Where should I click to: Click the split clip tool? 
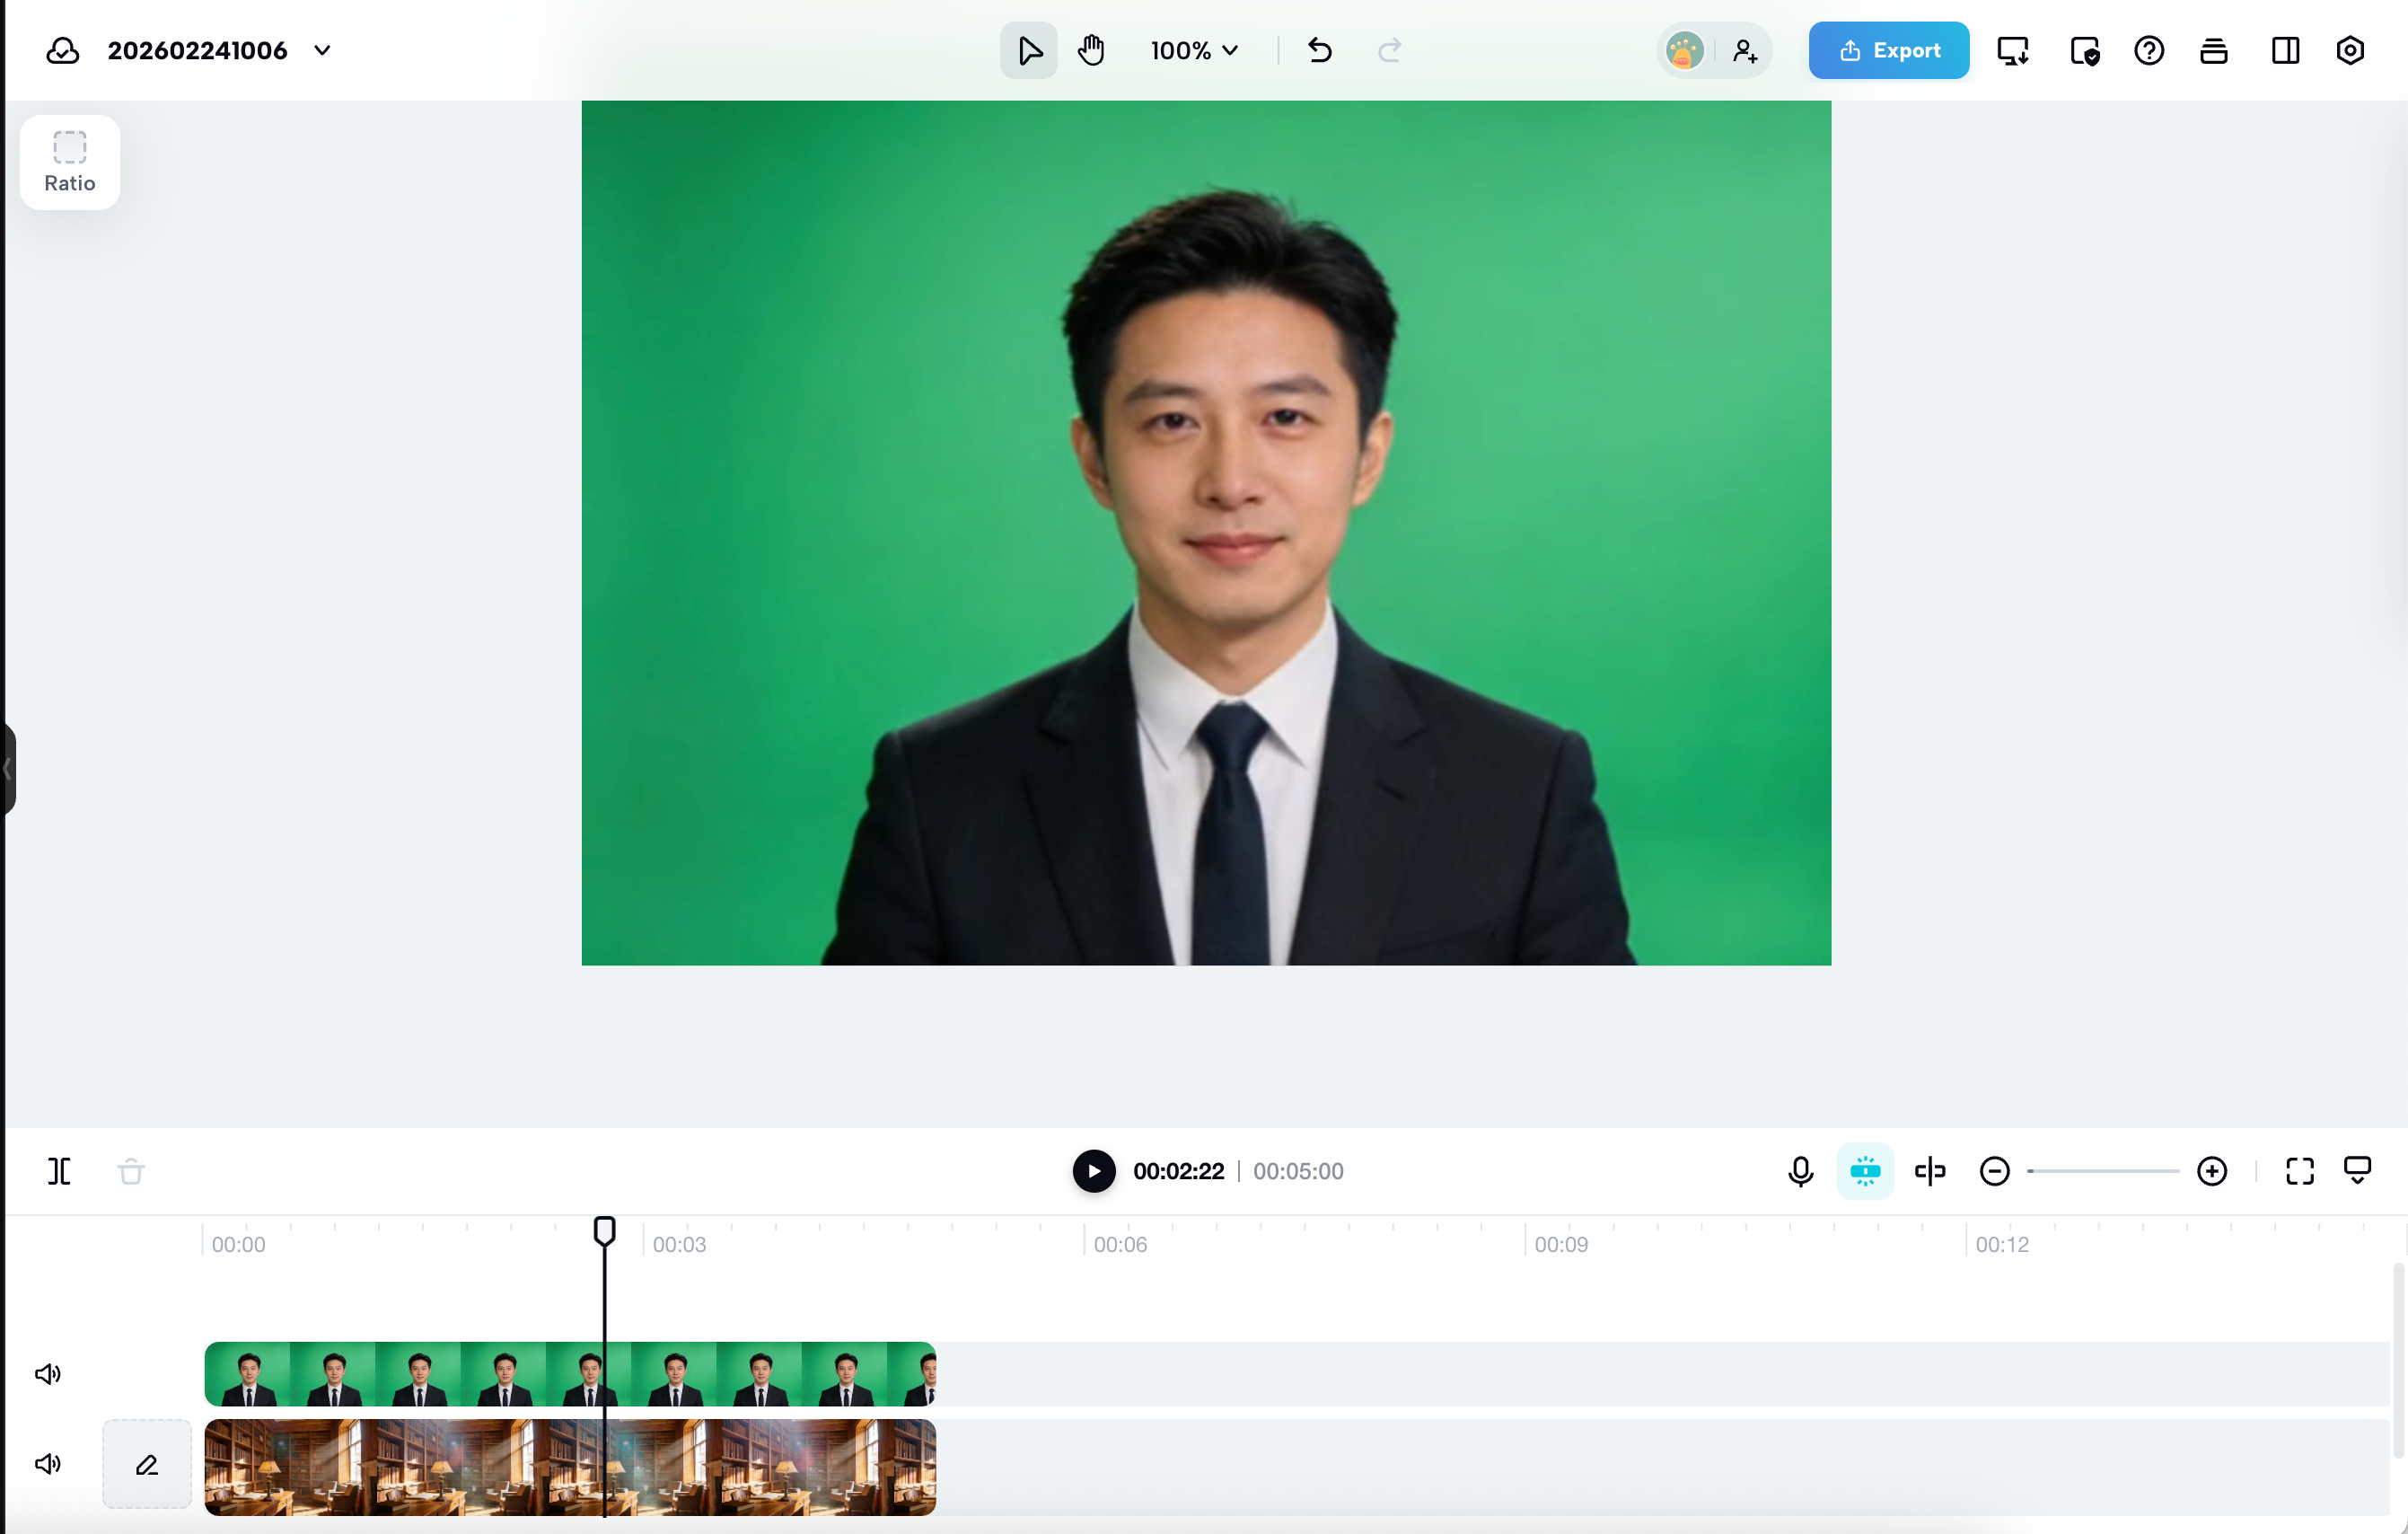[59, 1171]
